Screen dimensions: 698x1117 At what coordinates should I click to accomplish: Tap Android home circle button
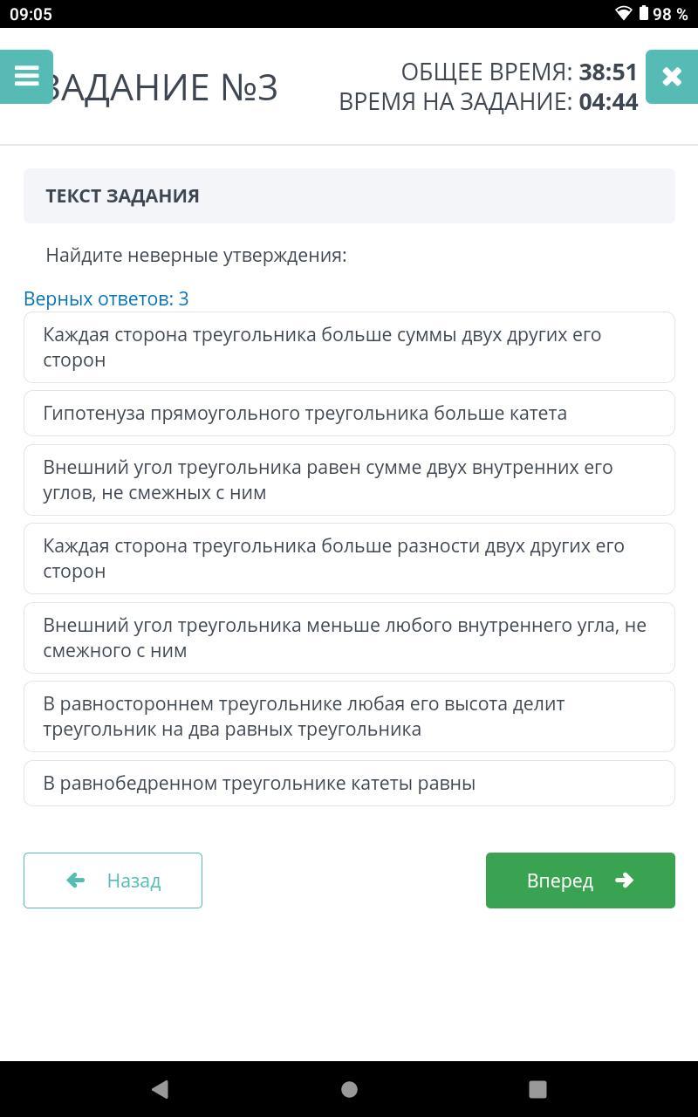point(349,1088)
